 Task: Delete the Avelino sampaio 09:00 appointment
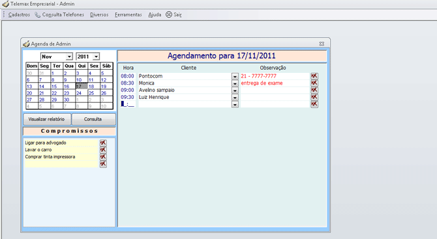[314, 90]
